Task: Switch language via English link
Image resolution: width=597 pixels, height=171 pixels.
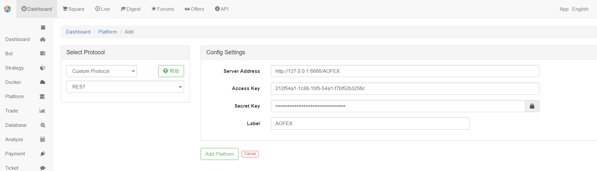Action: pos(580,9)
